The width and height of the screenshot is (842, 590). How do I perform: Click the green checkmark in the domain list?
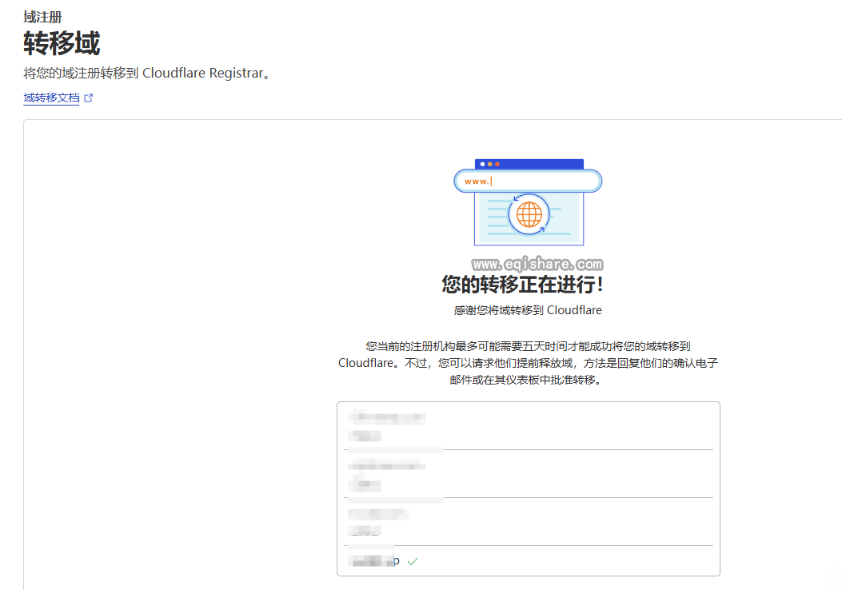click(412, 561)
